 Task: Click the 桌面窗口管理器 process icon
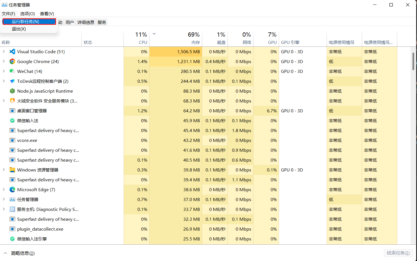(12, 111)
